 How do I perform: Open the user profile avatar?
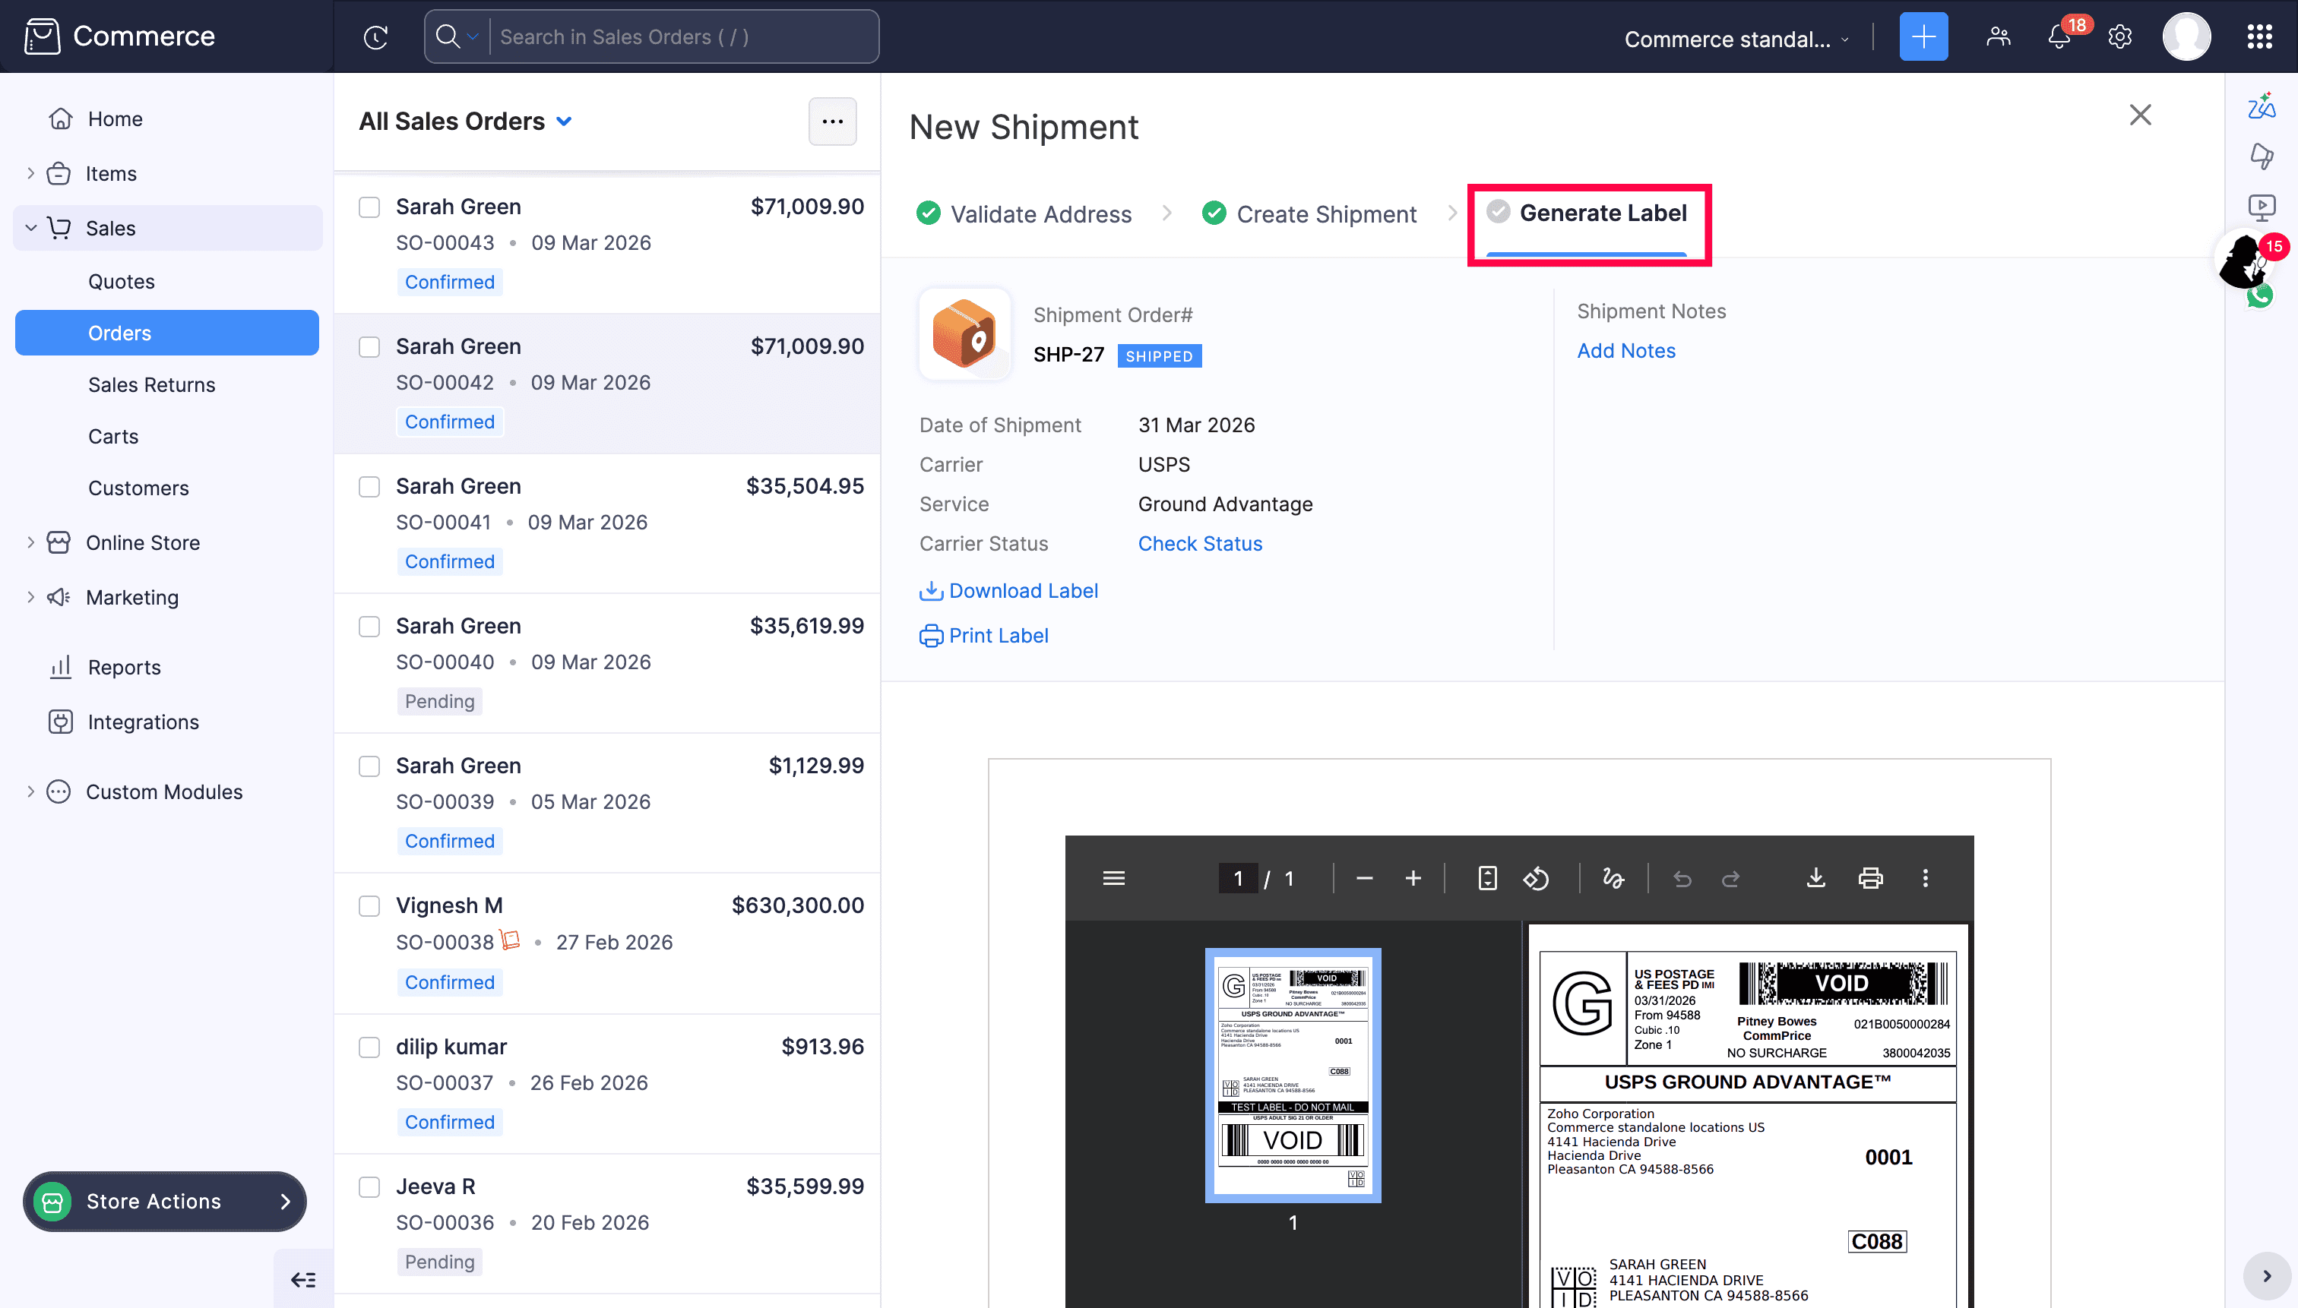click(2186, 36)
